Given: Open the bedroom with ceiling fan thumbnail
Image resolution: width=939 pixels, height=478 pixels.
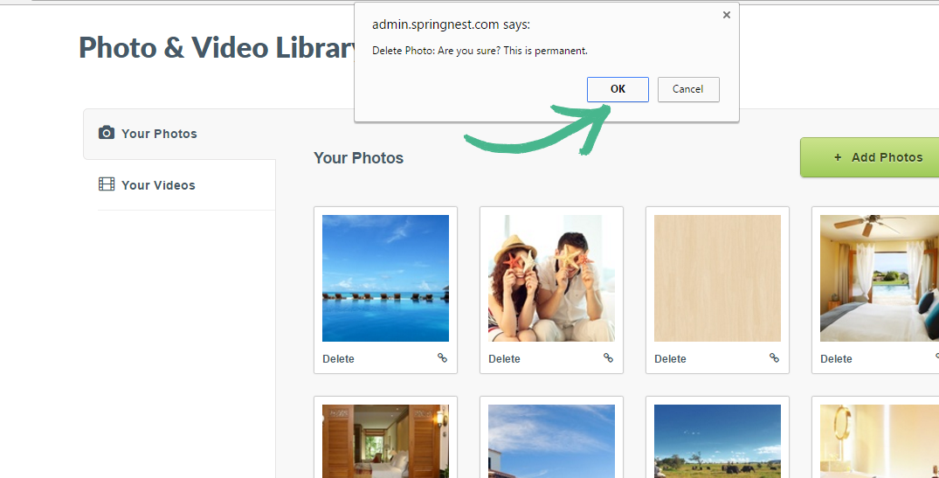Looking at the screenshot, I should tap(879, 278).
